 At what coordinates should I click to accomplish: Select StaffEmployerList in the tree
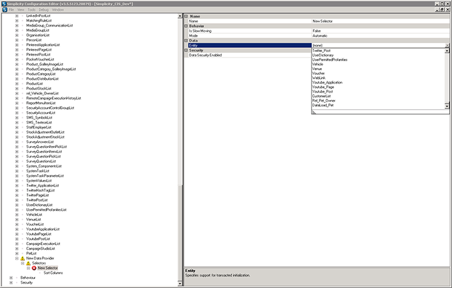(x=39, y=127)
